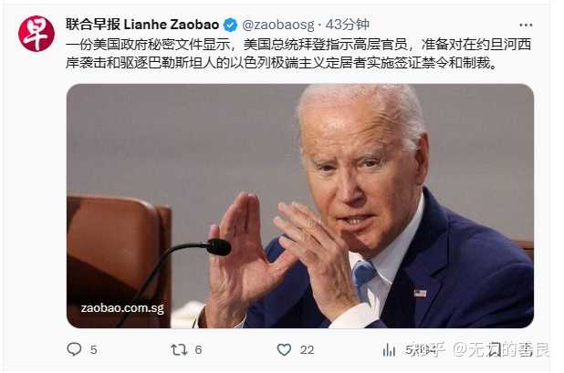Viewport: 564px width, 373px height.
Task: Click the @zaobaosg handle
Action: click(x=278, y=25)
